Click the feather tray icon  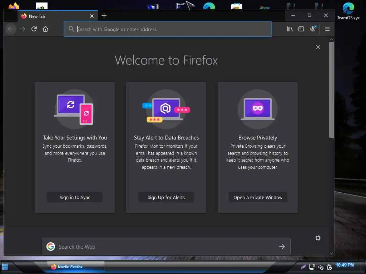click(303, 267)
